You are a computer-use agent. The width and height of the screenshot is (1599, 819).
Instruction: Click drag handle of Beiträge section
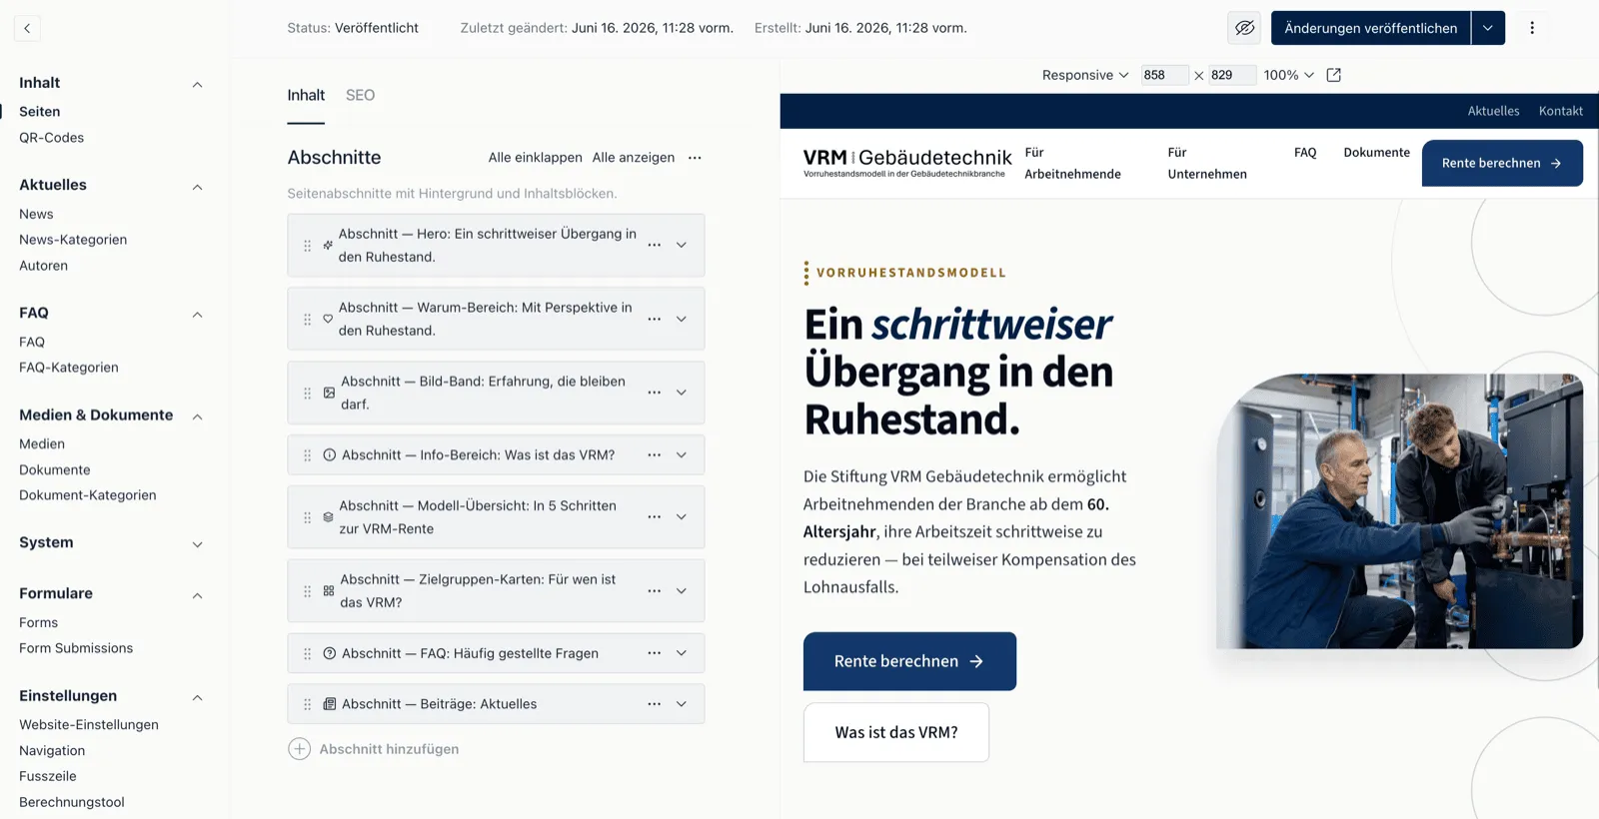(307, 704)
